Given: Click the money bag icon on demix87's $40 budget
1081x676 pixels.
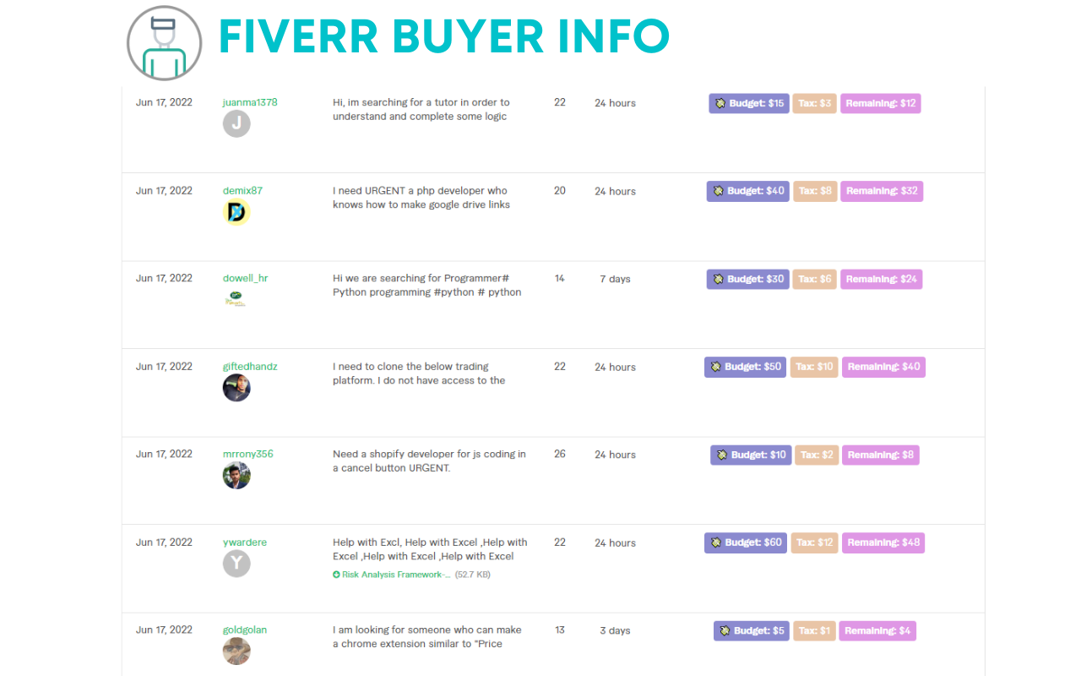Looking at the screenshot, I should click(720, 191).
